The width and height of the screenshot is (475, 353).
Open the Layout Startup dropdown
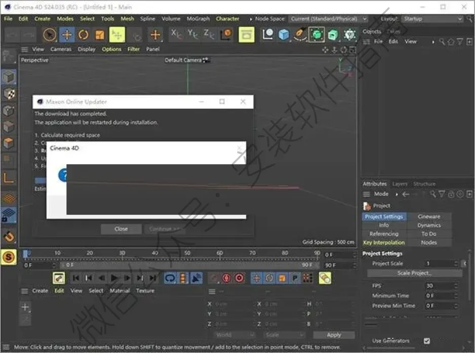pos(432,19)
